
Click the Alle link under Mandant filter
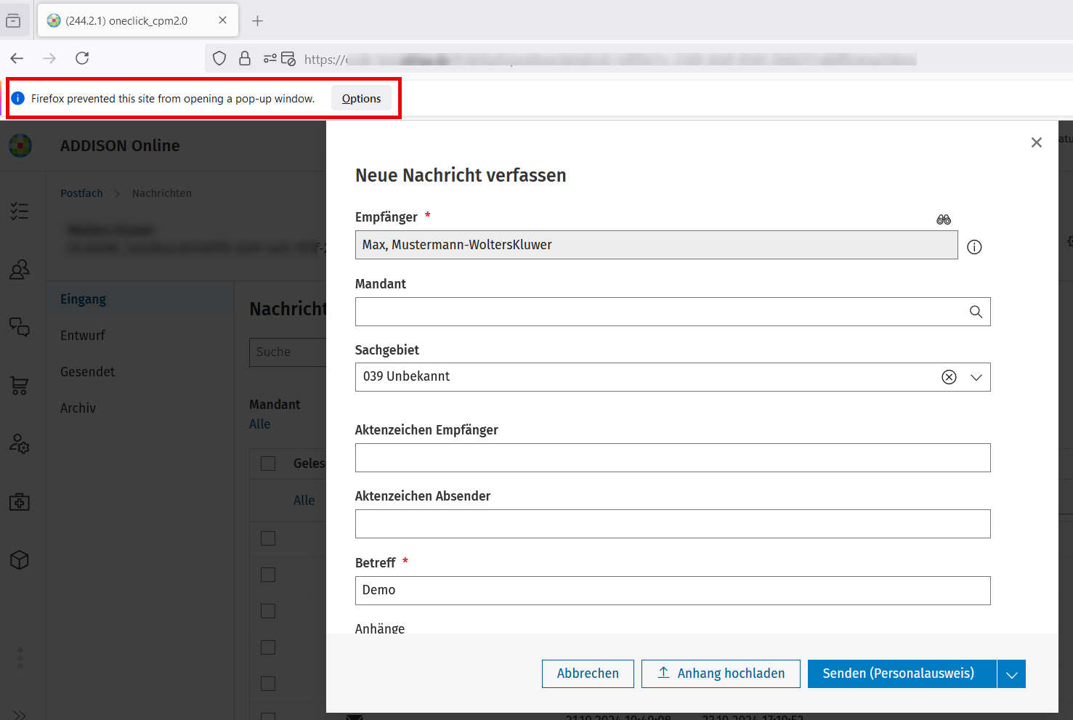[x=259, y=424]
